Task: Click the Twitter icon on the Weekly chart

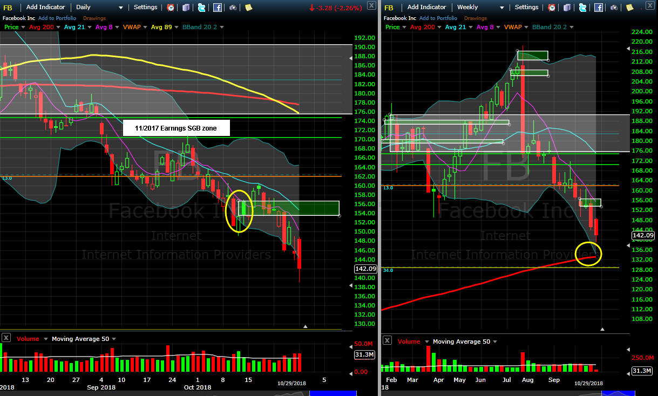Action: 582,8
